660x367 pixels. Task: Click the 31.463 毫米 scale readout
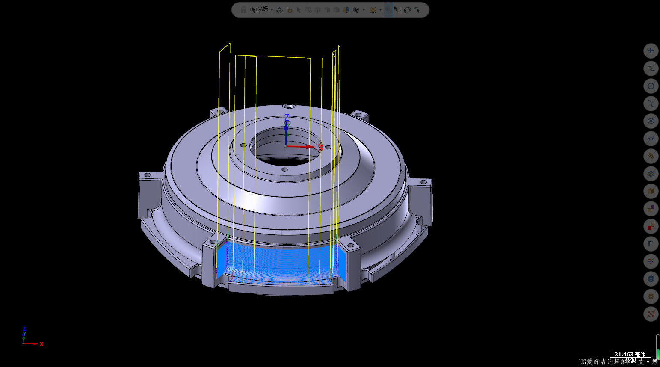point(630,355)
